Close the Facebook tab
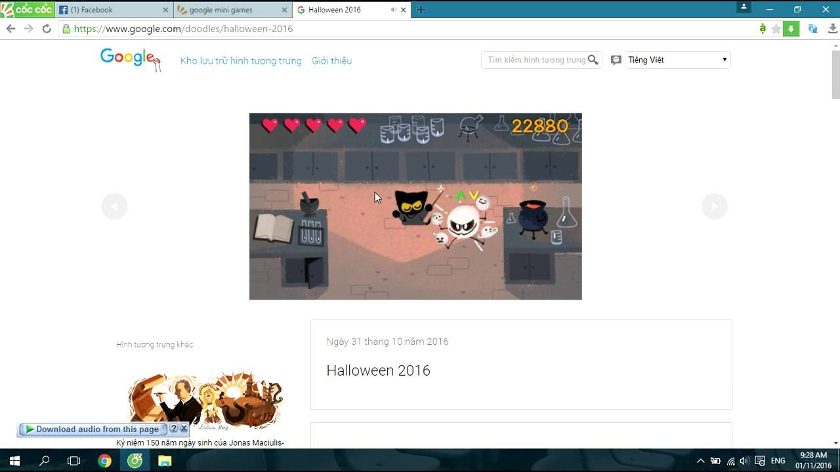 165,10
